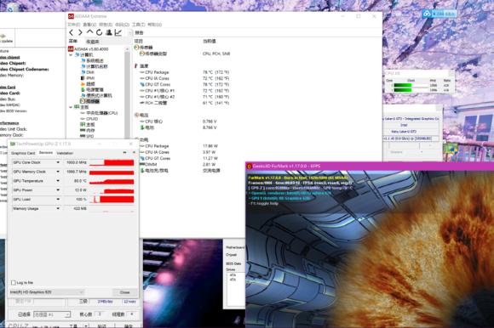Select the CPU Package temperature row
The image size is (494, 328).
pyautogui.click(x=185, y=72)
